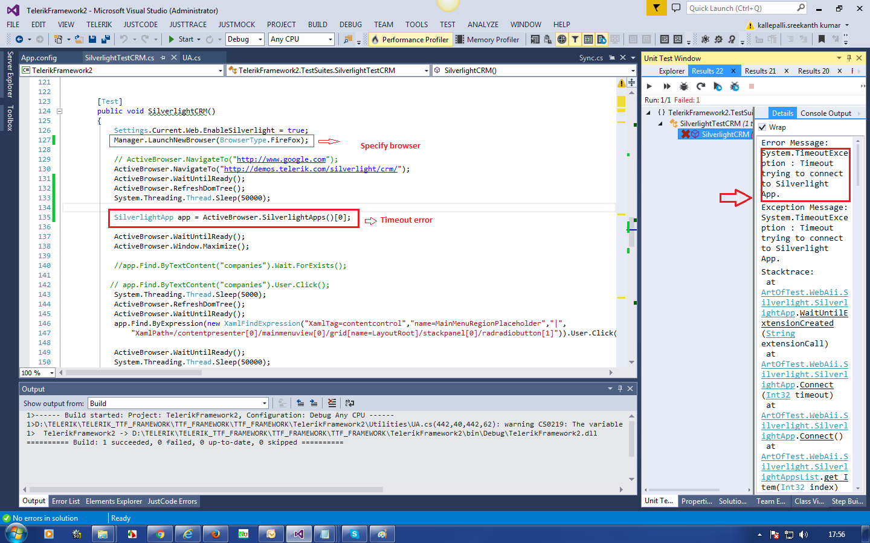Image resolution: width=870 pixels, height=543 pixels.
Task: Click the Quick Launch search field
Action: click(741, 8)
